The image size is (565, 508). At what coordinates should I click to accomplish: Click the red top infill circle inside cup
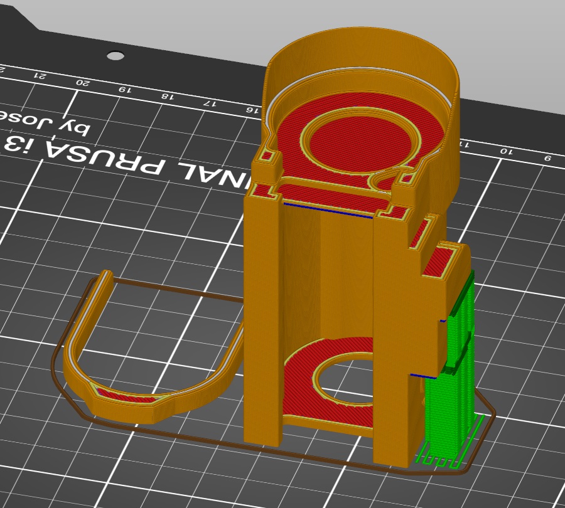(x=360, y=143)
